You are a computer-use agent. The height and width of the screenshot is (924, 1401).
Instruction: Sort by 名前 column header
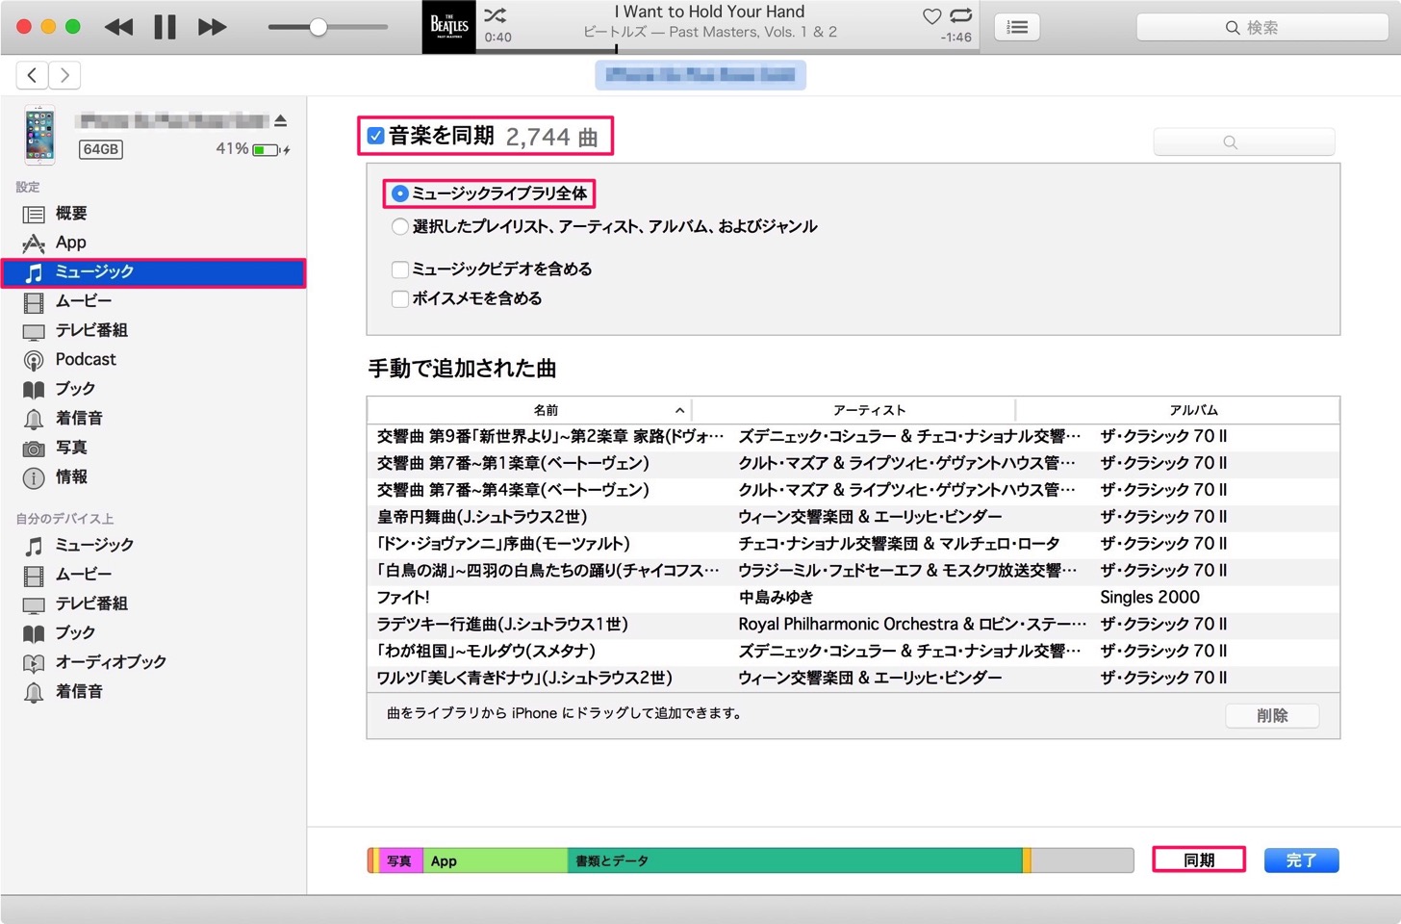(529, 410)
